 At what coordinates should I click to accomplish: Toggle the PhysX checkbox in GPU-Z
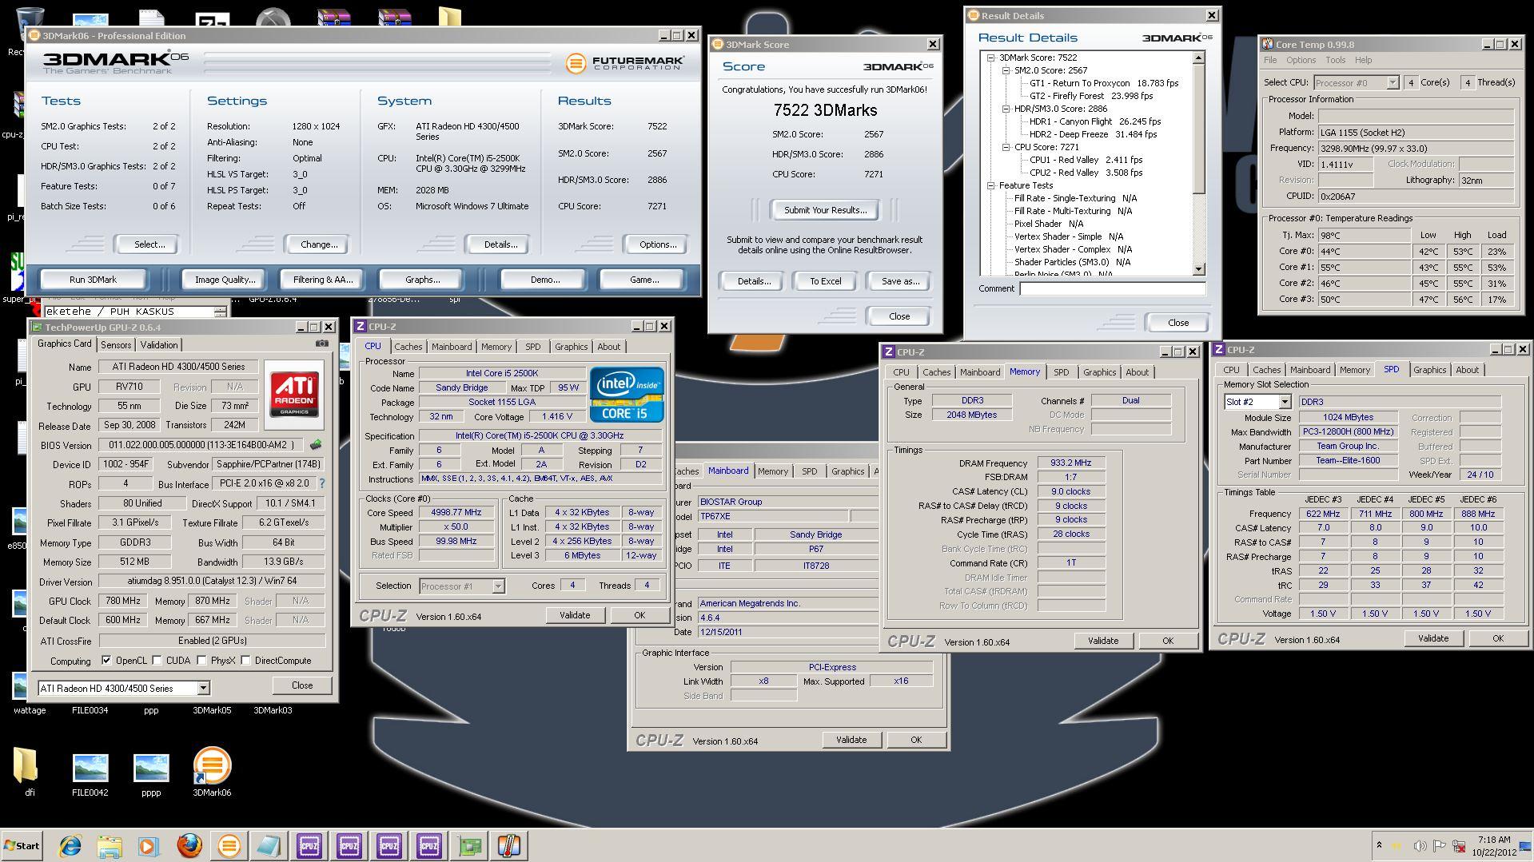pyautogui.click(x=202, y=661)
